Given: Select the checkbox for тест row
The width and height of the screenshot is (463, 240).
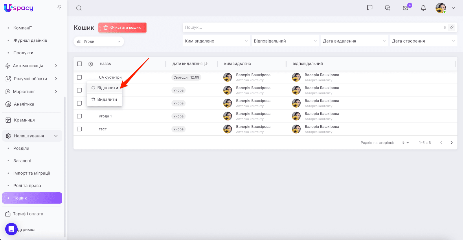Looking at the screenshot, I should 79,129.
